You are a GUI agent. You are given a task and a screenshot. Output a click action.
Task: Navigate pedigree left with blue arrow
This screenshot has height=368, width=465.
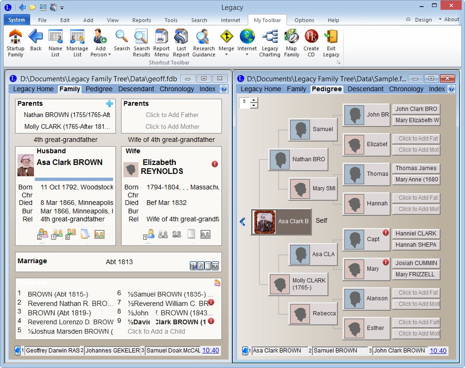(243, 221)
